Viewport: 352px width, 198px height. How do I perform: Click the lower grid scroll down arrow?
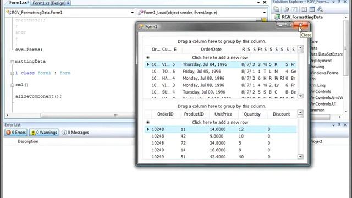click(300, 156)
